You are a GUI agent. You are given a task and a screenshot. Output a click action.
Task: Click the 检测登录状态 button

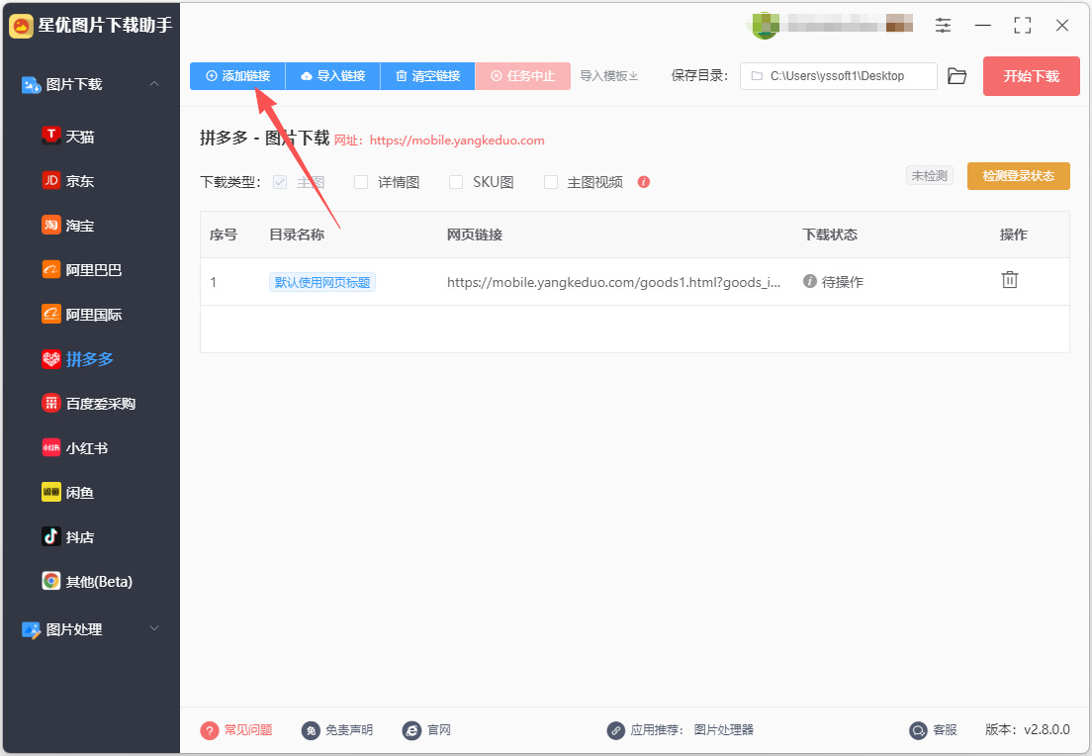[x=1018, y=176]
